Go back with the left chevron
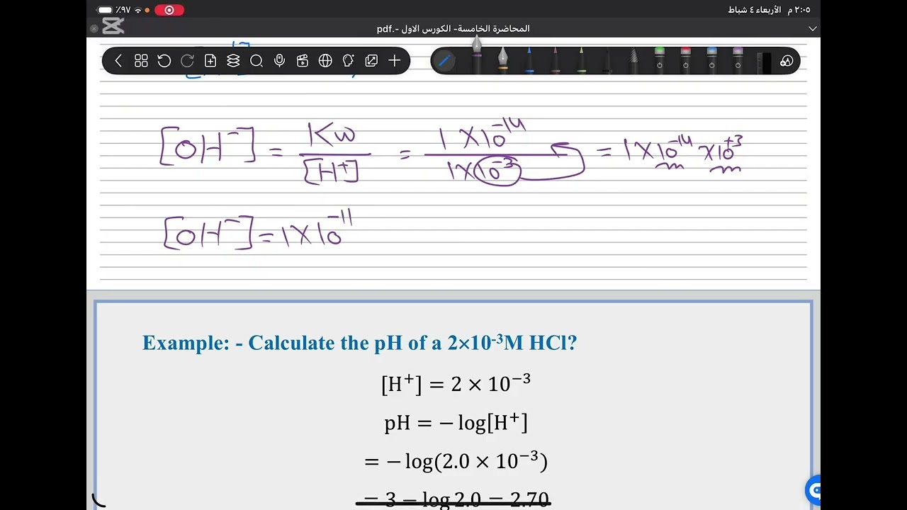Screen dimensions: 907x510 coord(118,61)
